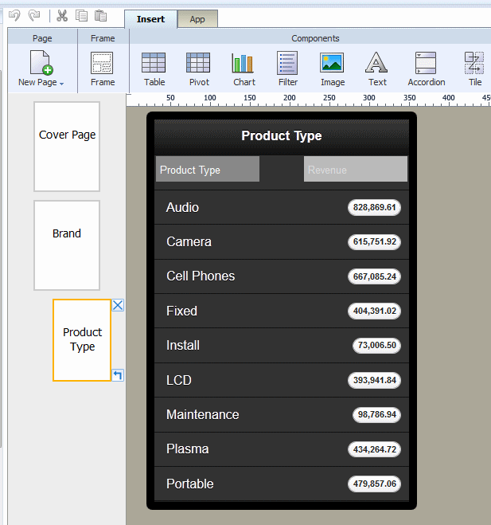Click the 828,869.61 revenue badge
The image size is (491, 525).
pos(374,207)
